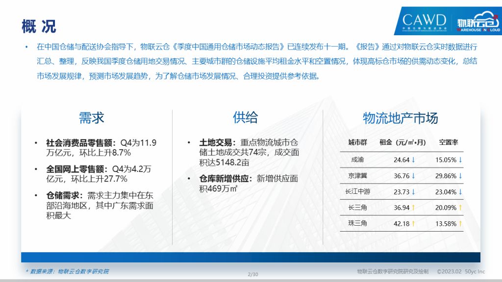Viewport: 502px width, 282px height.
Task: Click the rent value 36.76
Action: pyautogui.click(x=402, y=176)
